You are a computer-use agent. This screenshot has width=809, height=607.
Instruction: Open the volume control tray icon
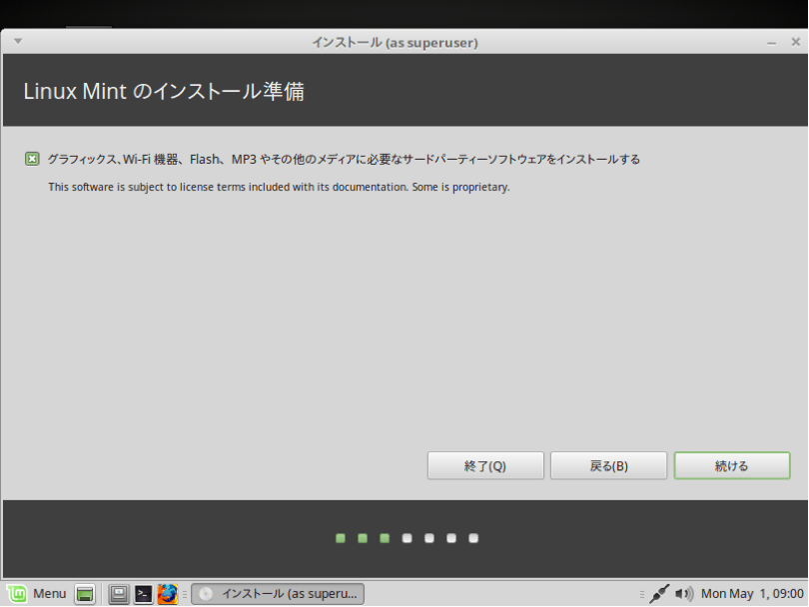(684, 594)
